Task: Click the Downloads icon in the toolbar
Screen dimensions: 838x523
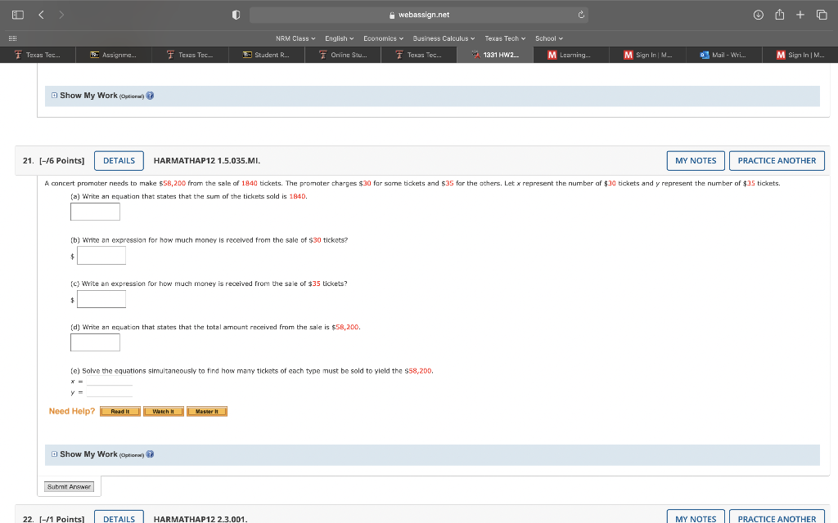Action: 759,14
